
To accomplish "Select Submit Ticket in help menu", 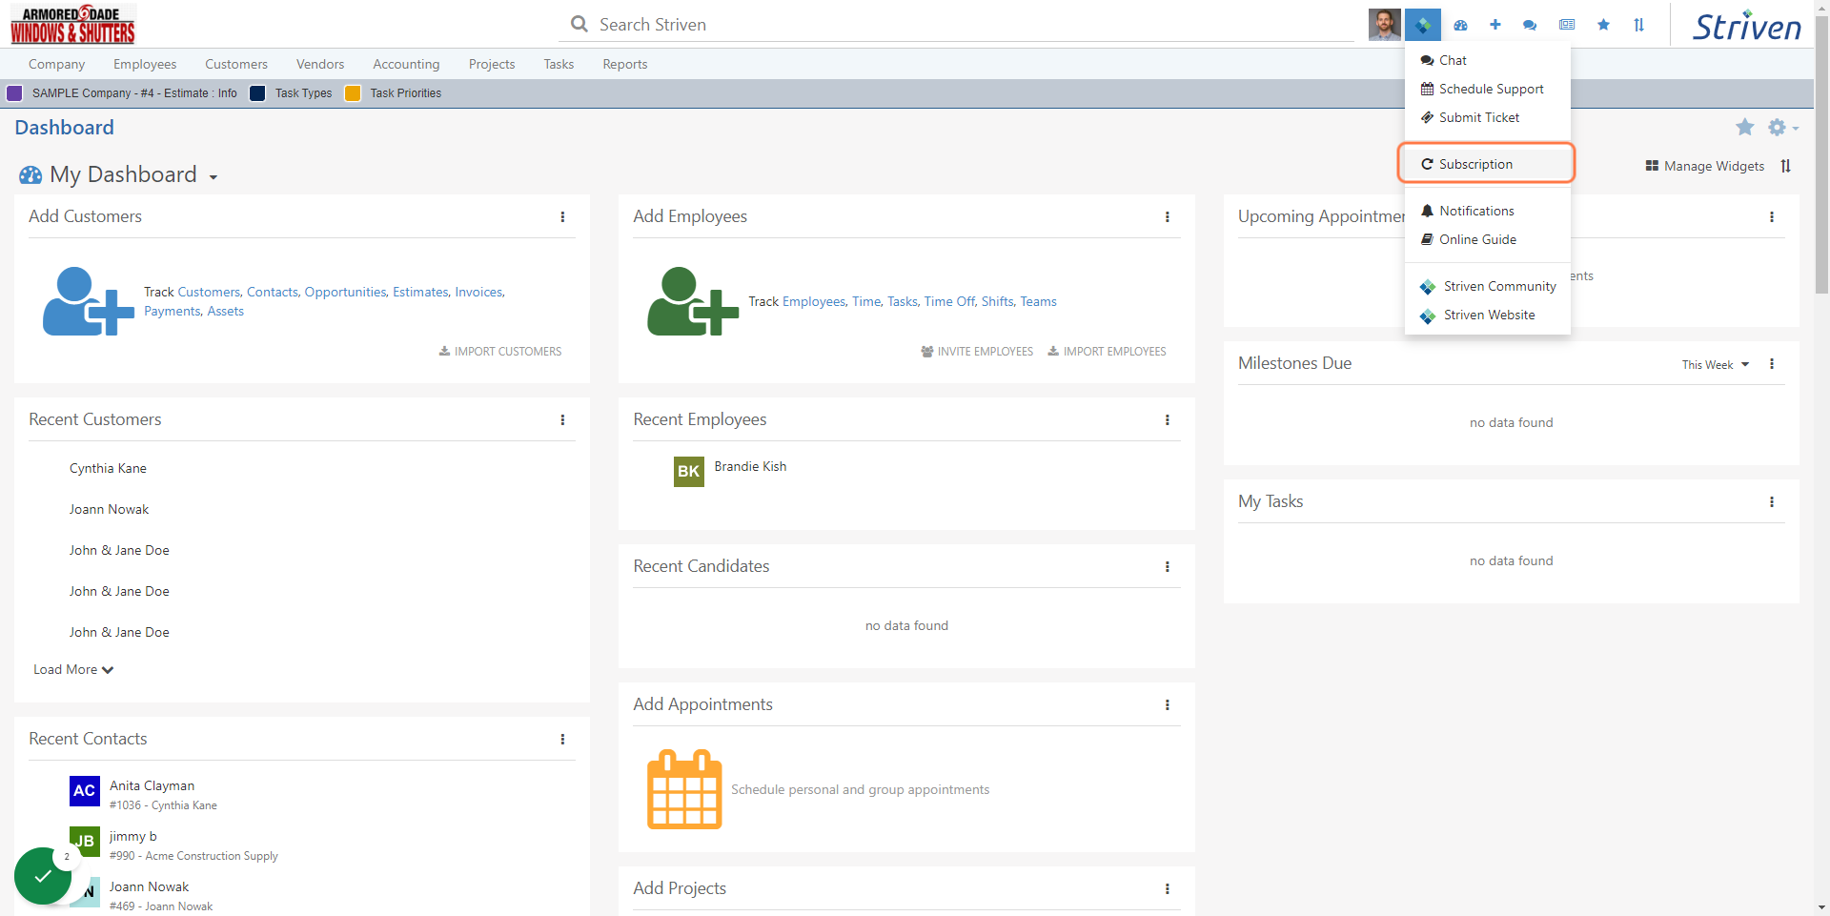I will coord(1487,117).
